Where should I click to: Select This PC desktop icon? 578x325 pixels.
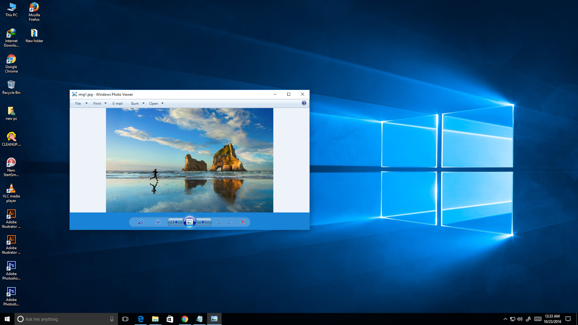[x=11, y=10]
